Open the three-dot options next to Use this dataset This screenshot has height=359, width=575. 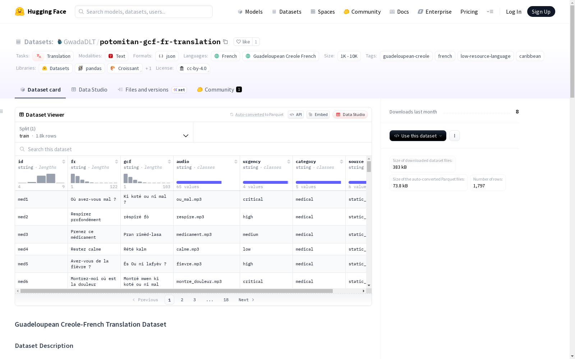[x=455, y=136]
